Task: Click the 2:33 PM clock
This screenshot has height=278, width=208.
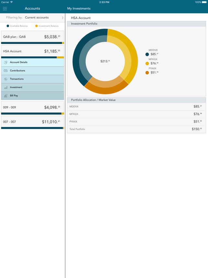Action: pos(104,2)
